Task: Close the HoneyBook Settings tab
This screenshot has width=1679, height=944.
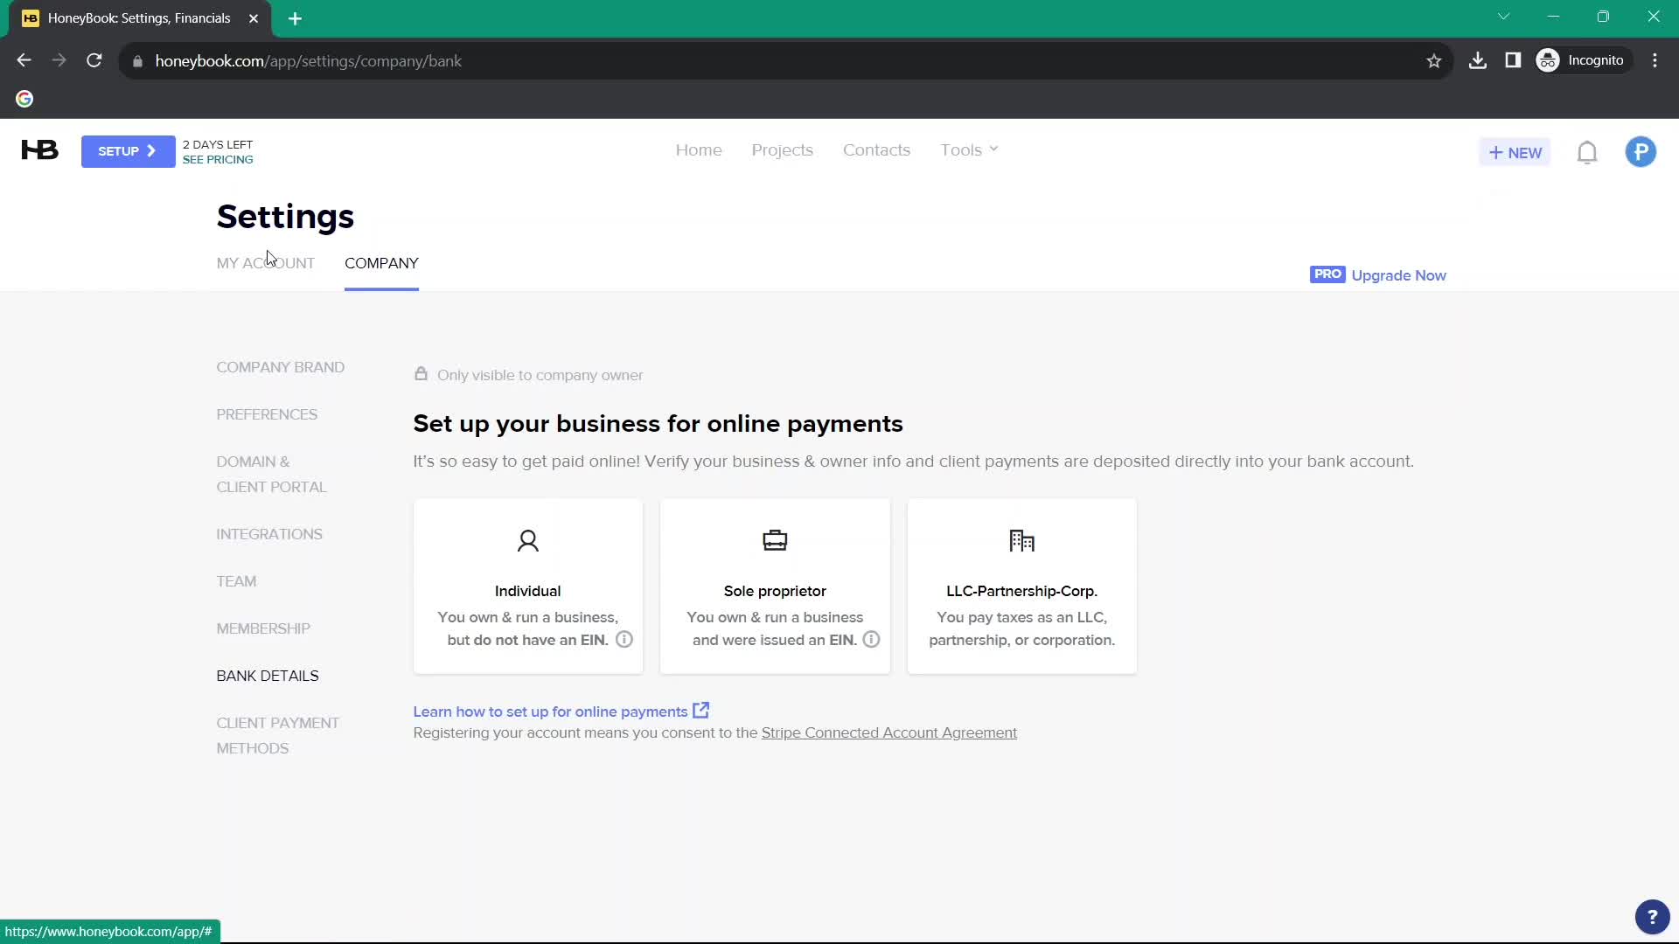Action: (x=254, y=18)
